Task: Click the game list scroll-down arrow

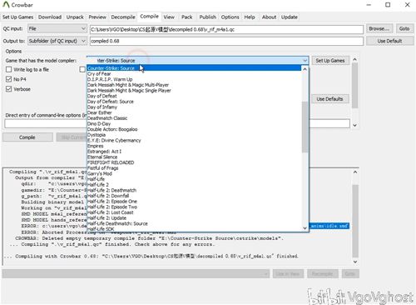Action: point(305,228)
